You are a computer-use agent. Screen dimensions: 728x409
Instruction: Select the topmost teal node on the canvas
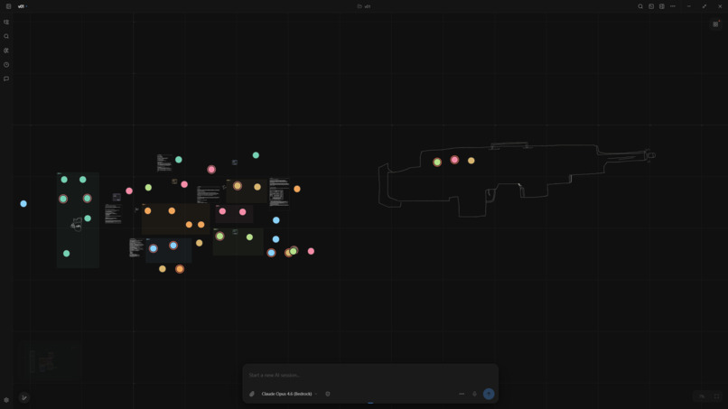coord(256,155)
